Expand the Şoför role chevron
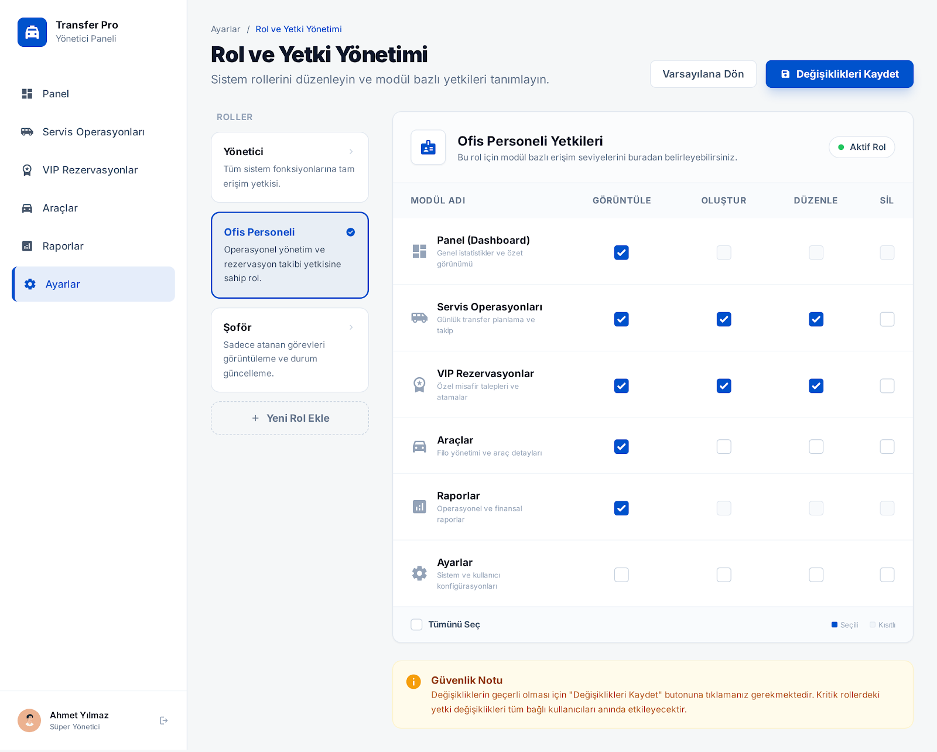937x752 pixels. click(351, 327)
